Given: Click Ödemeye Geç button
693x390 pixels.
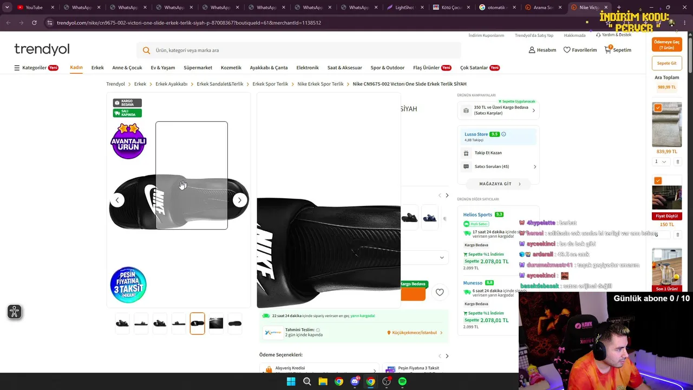Looking at the screenshot, I should coord(666,44).
